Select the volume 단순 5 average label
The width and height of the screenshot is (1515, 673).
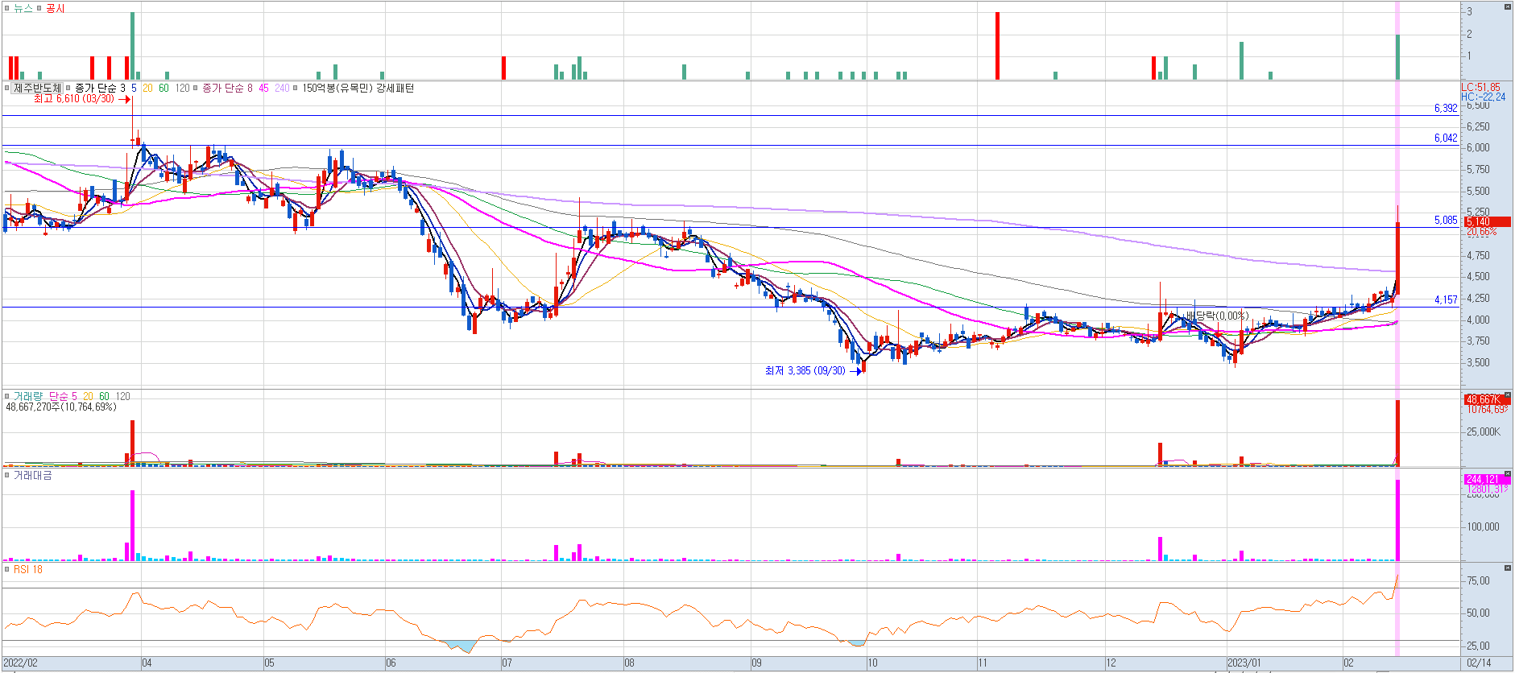[63, 396]
